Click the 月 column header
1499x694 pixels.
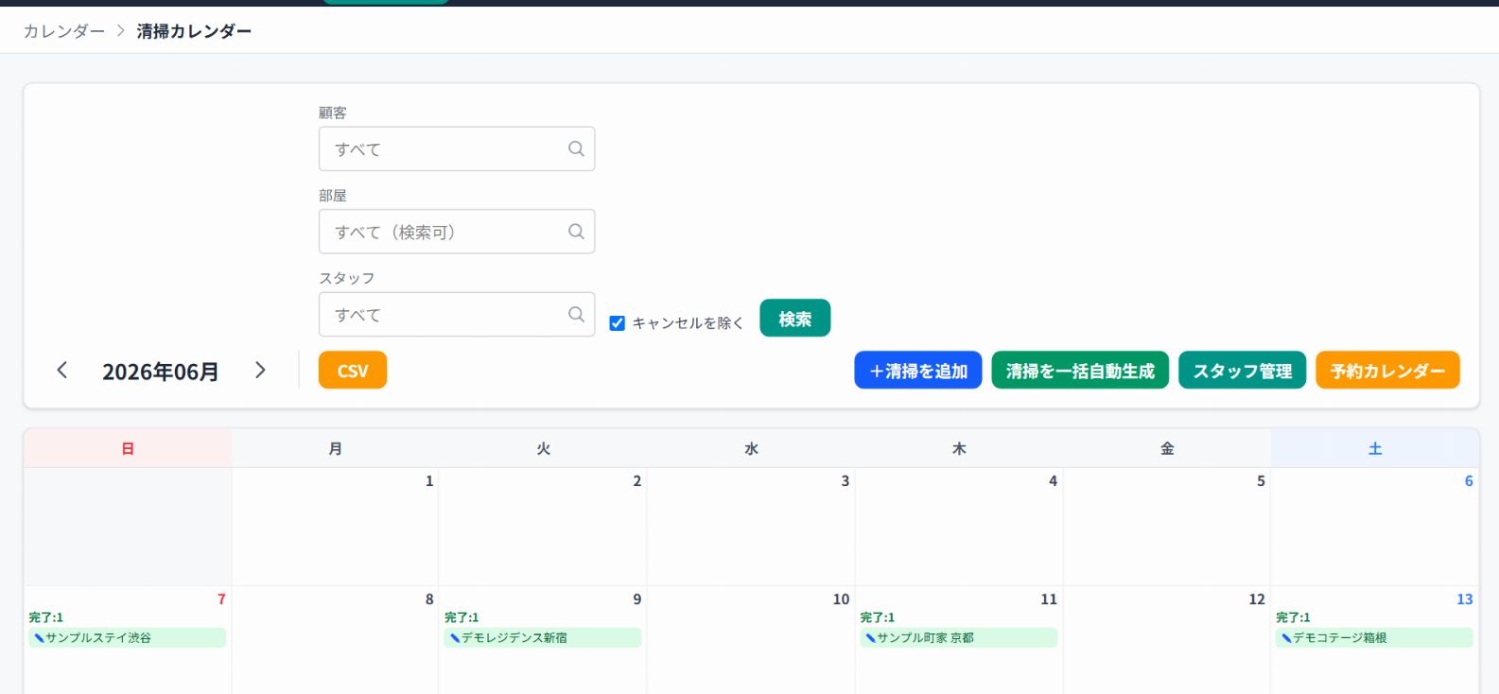tap(336, 448)
